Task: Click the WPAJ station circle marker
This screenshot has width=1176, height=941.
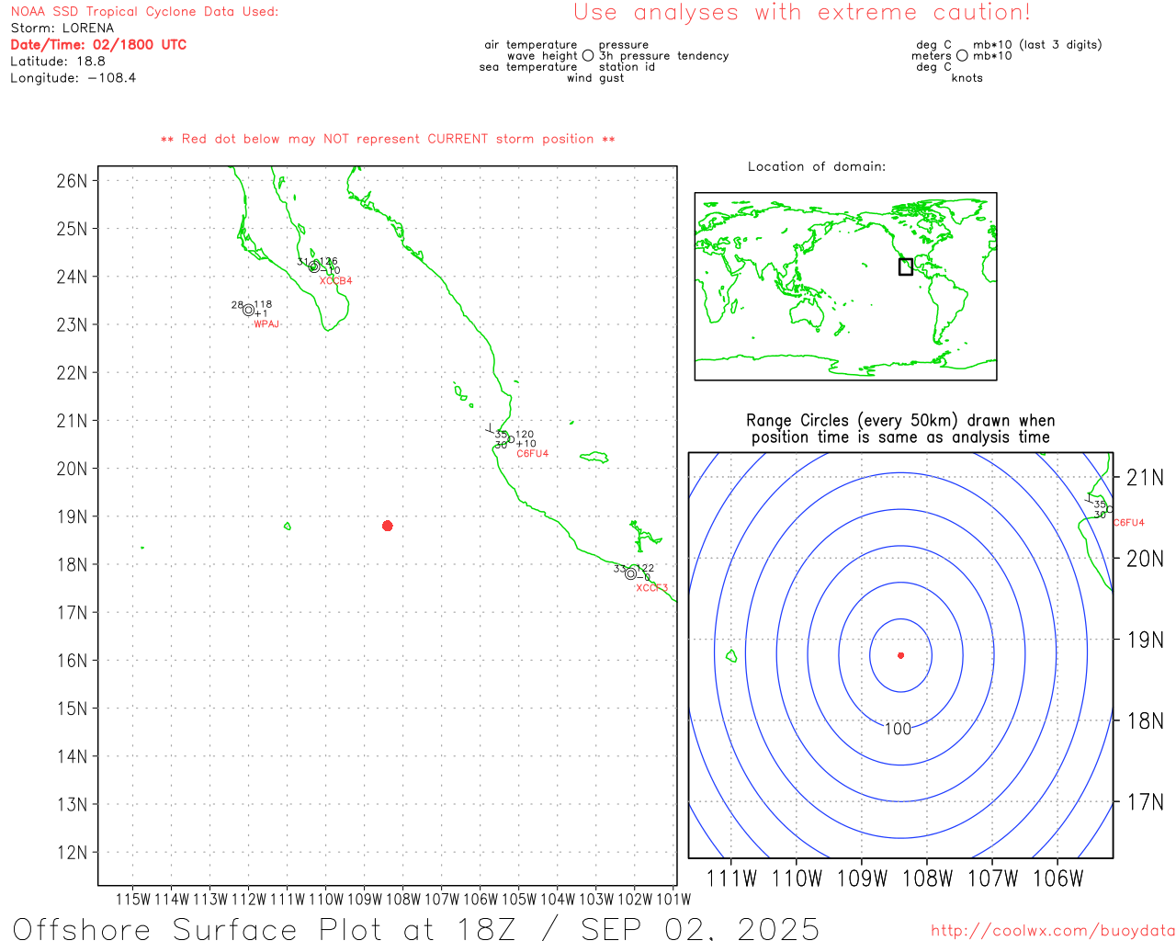Action: point(248,310)
